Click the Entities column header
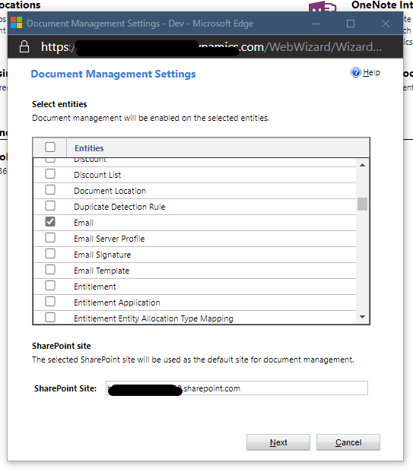The image size is (413, 475). point(89,148)
